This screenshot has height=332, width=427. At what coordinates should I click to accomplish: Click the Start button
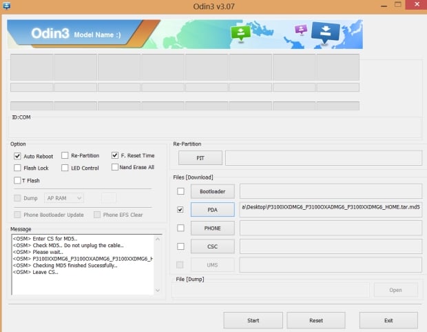253,320
